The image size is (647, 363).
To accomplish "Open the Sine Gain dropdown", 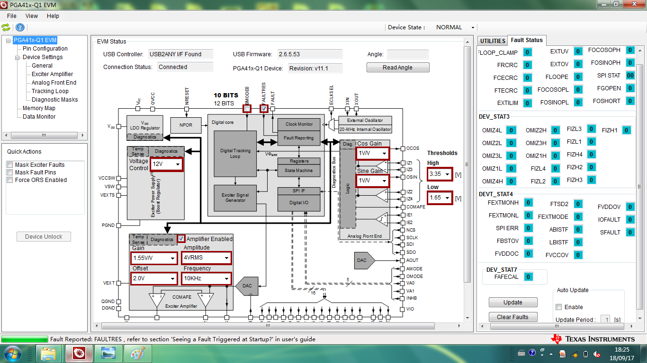I will [372, 181].
